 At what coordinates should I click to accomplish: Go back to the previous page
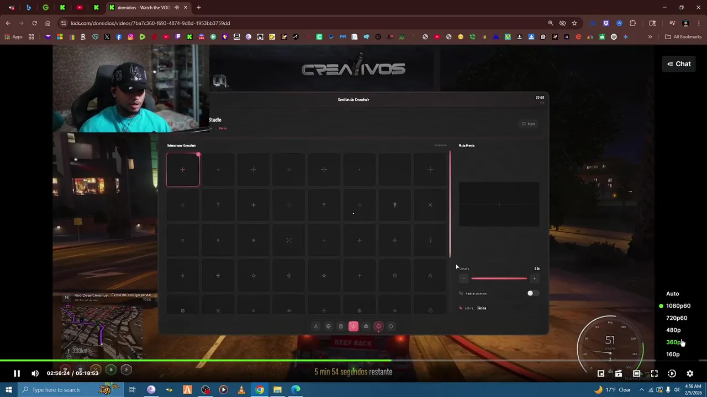pyautogui.click(x=8, y=23)
